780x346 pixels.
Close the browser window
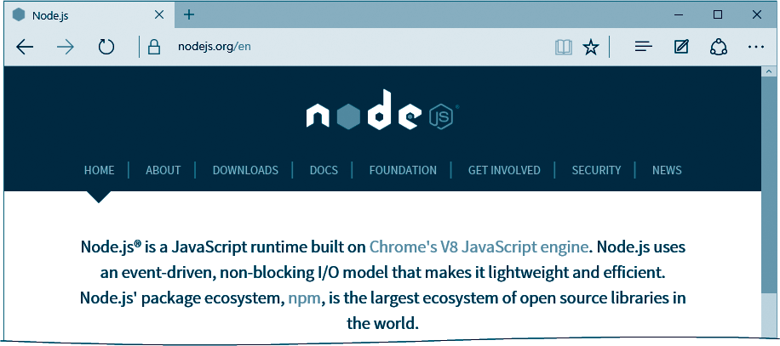tap(757, 15)
